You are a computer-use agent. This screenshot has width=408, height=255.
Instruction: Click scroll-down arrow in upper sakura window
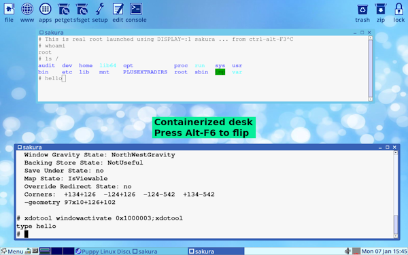371,99
